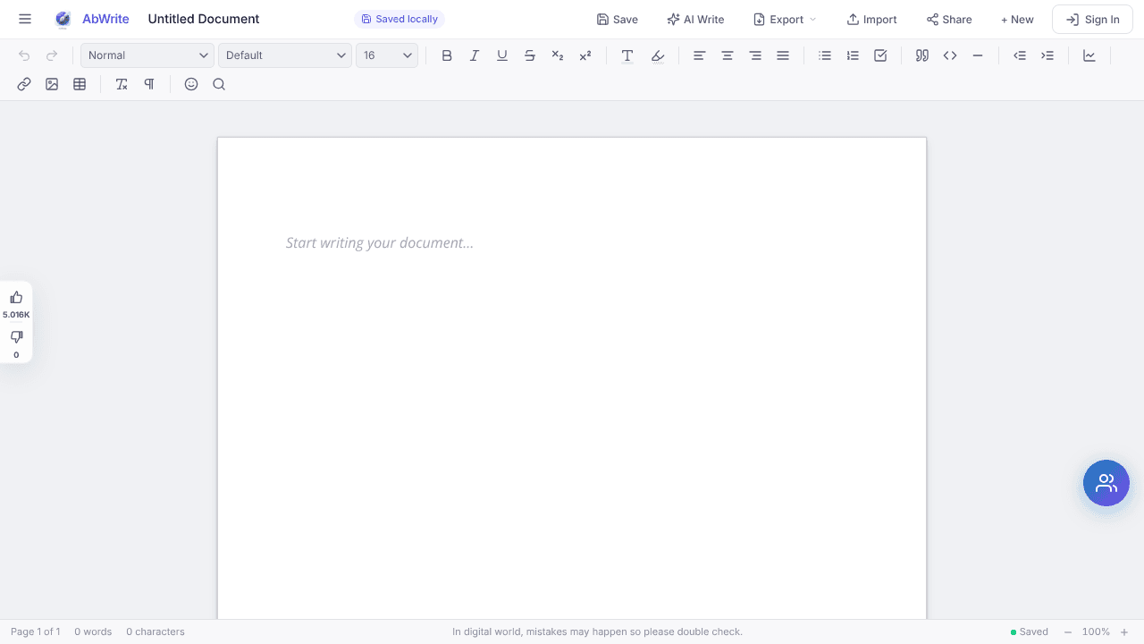Screen dimensions: 1144x644
Task: Create a New document
Action: (x=1017, y=19)
